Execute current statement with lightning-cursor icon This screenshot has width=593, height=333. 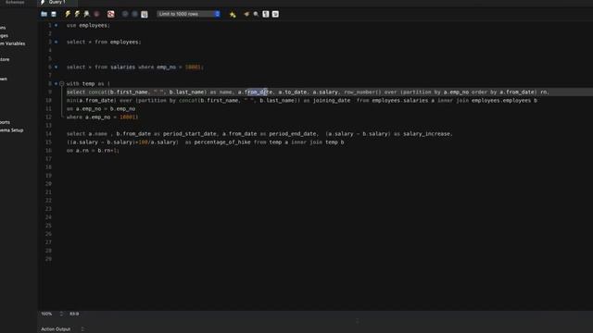point(77,15)
